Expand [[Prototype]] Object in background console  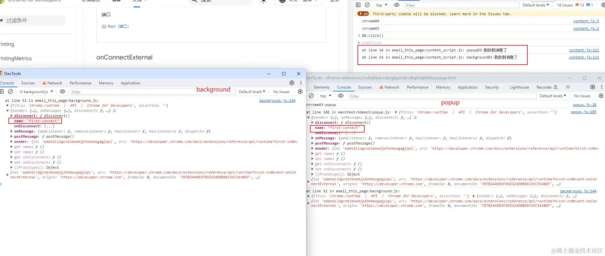[12, 167]
